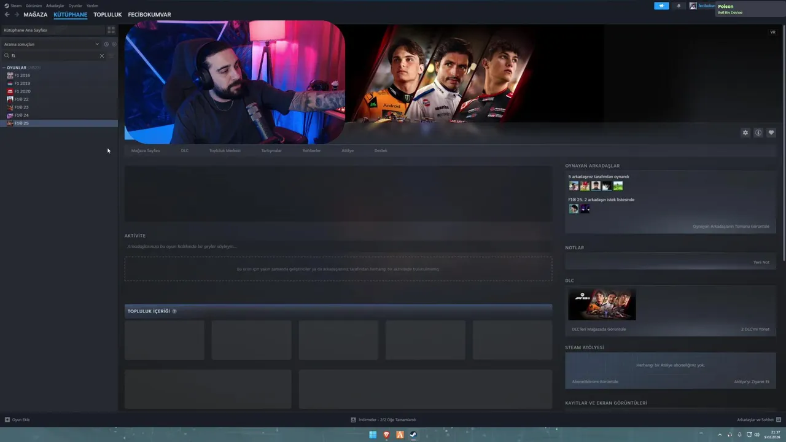Click the DLC artwork thumbnail
786x442 pixels.
(x=602, y=304)
